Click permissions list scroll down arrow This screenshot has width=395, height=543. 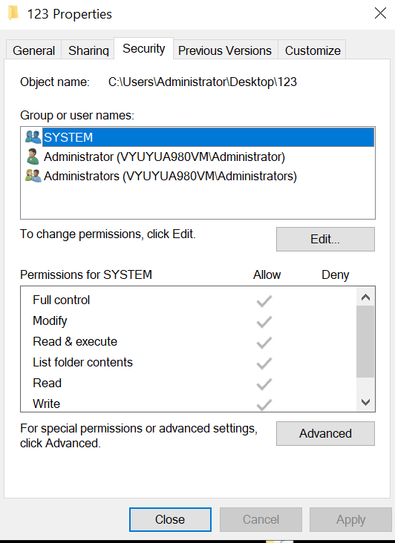pos(365,402)
